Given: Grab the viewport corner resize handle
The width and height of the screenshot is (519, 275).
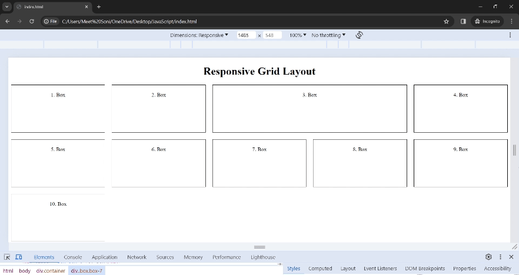Looking at the screenshot, I should [x=514, y=247].
